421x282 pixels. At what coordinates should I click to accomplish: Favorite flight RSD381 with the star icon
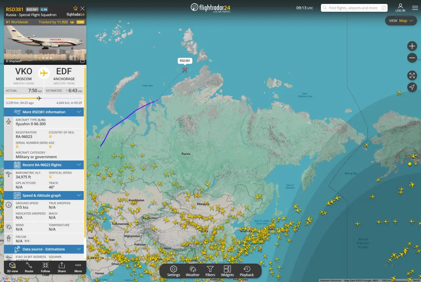(75, 9)
